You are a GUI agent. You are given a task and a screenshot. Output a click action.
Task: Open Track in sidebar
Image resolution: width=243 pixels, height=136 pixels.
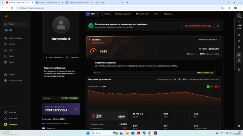(x=9, y=56)
